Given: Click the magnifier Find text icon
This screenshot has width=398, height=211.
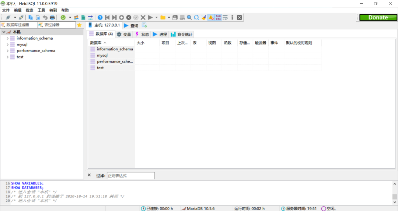Looking at the screenshot, I should tap(189, 18).
